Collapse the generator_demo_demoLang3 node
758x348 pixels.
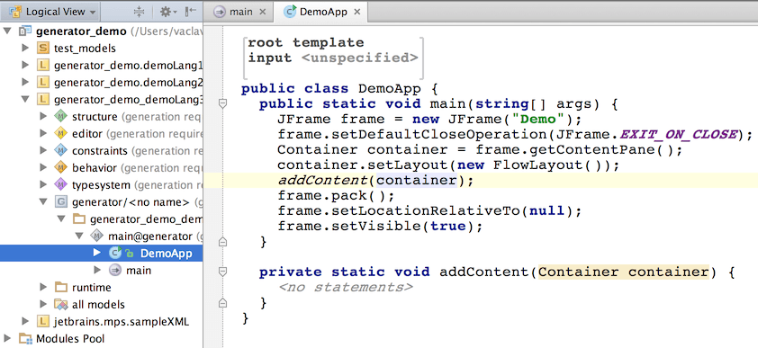point(25,100)
